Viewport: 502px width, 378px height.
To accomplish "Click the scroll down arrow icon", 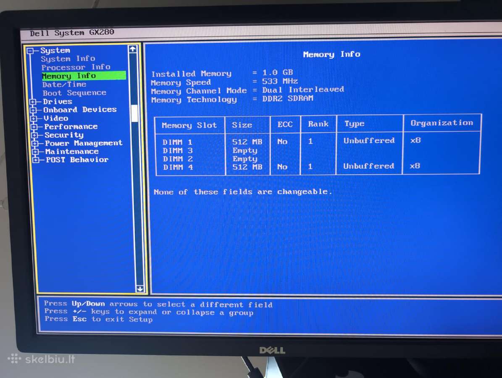I will pyautogui.click(x=140, y=289).
